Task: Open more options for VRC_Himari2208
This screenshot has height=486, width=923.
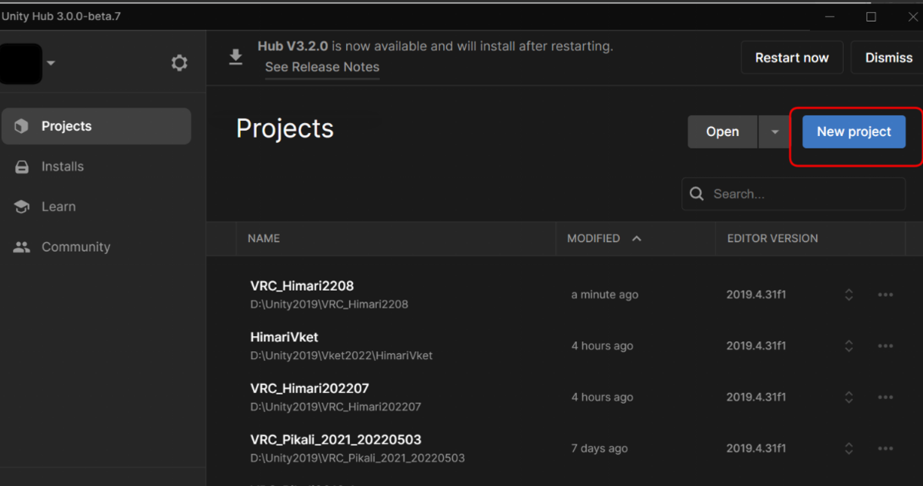Action: (885, 295)
